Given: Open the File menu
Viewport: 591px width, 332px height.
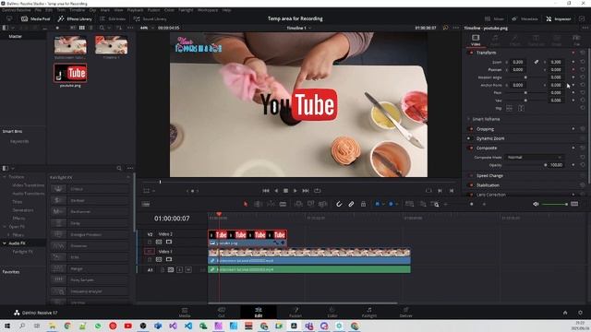Looking at the screenshot, I should [38, 10].
